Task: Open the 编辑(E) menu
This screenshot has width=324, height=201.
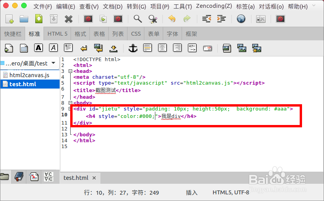Action: 66,7
